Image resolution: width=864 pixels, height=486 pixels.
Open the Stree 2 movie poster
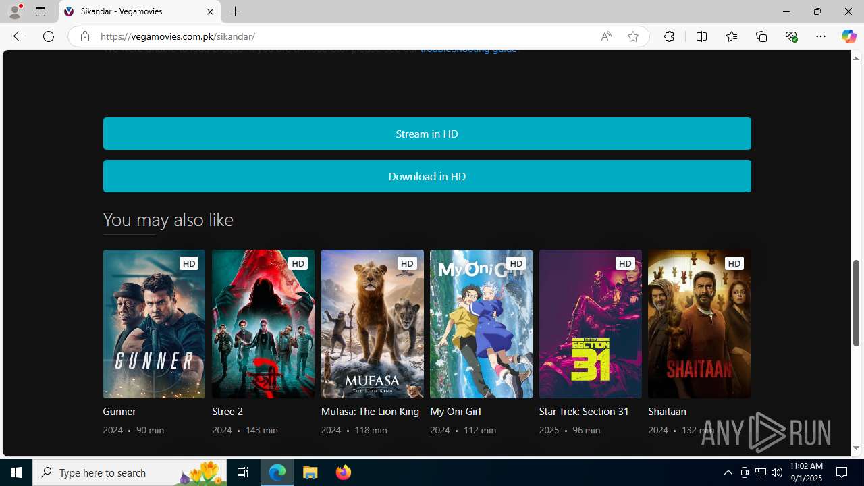(x=263, y=324)
